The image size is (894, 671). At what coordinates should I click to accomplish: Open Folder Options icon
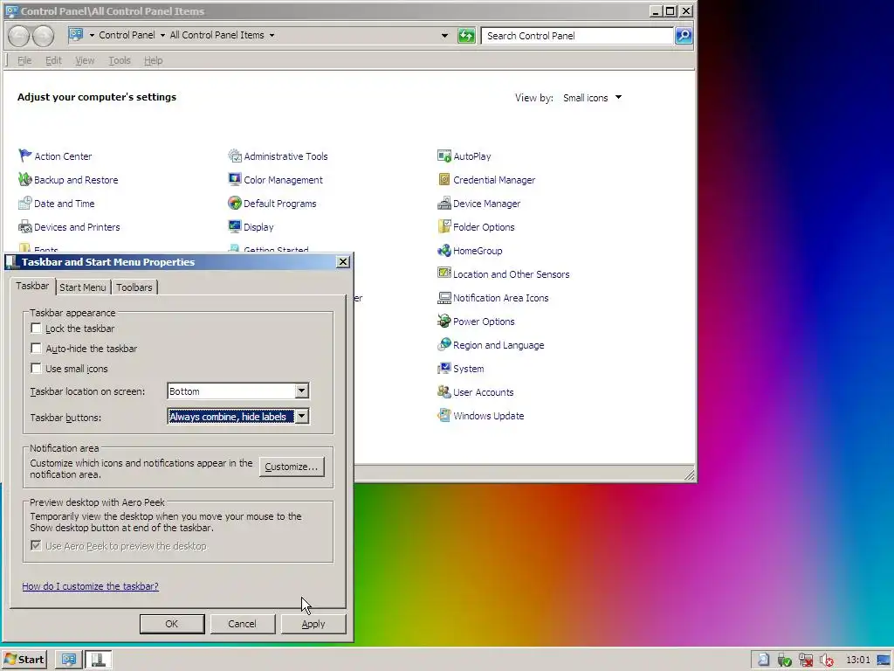(444, 227)
